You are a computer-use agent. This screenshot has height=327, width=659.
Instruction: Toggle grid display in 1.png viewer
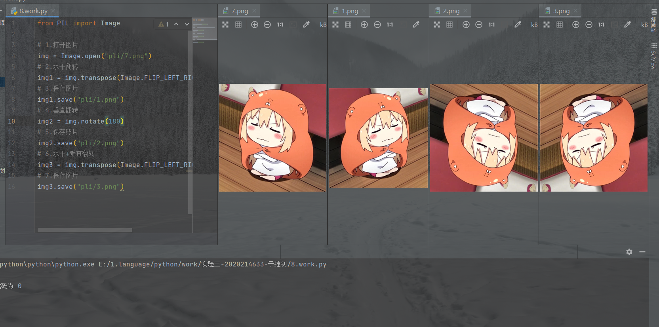[348, 25]
